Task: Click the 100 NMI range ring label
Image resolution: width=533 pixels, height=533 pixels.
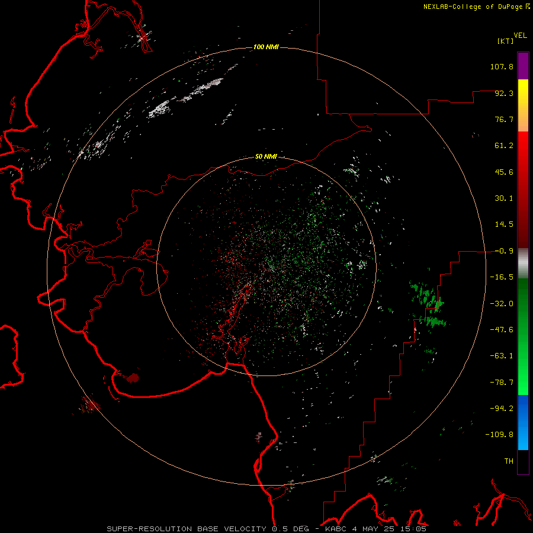Action: pyautogui.click(x=266, y=47)
